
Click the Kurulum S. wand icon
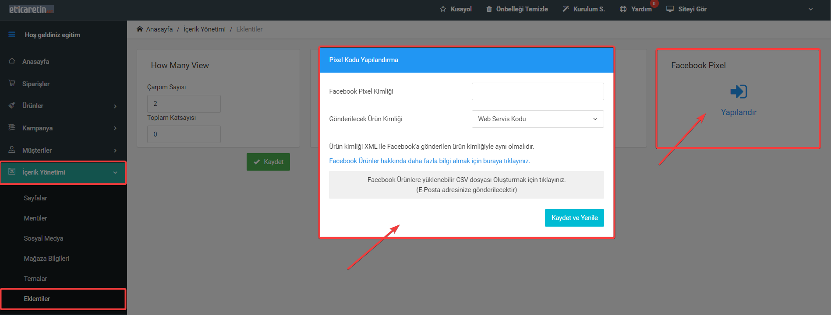tap(566, 9)
